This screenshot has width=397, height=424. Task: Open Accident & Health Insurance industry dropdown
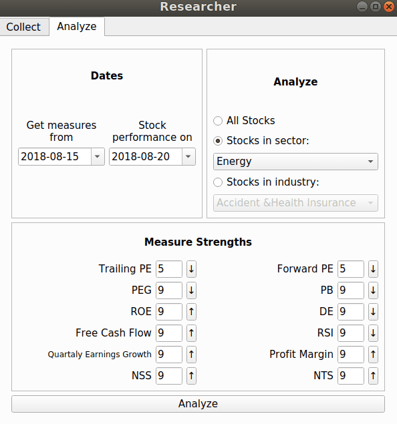click(x=295, y=203)
